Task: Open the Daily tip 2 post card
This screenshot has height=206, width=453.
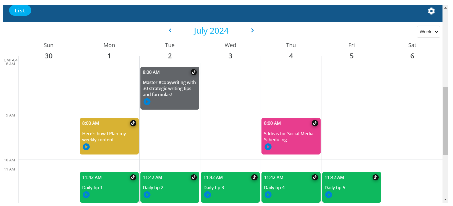Action: (170, 187)
